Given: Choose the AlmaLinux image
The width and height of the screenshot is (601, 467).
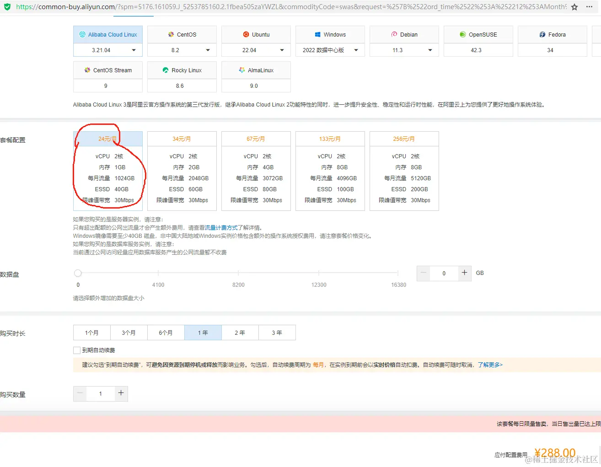Looking at the screenshot, I should tap(256, 70).
